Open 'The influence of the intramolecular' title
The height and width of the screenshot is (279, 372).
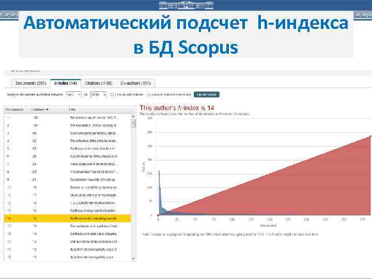pyautogui.click(x=94, y=141)
